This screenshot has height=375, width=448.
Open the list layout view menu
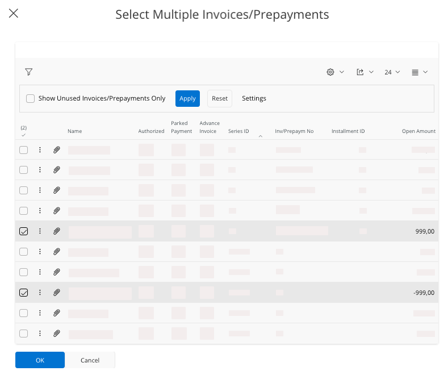tap(419, 72)
